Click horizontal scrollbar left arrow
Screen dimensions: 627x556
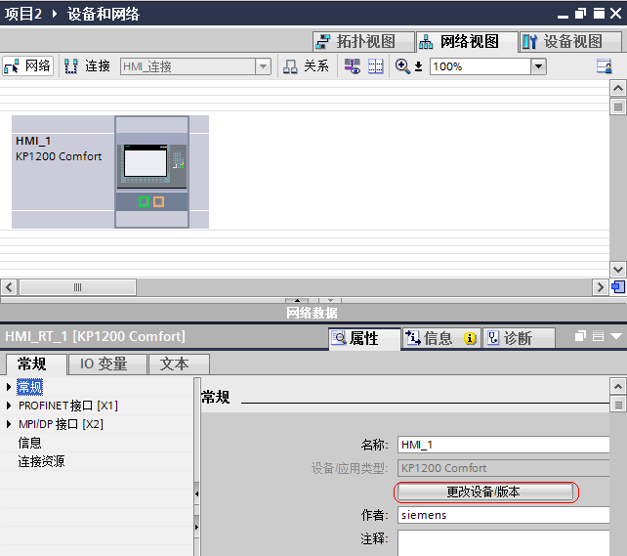pos(9,287)
